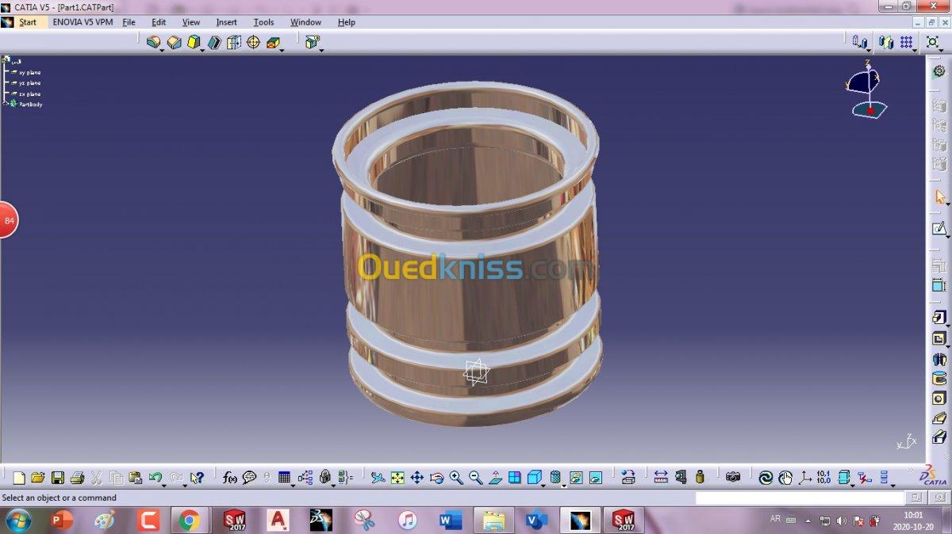Select the Fit All In view icon

click(397, 478)
